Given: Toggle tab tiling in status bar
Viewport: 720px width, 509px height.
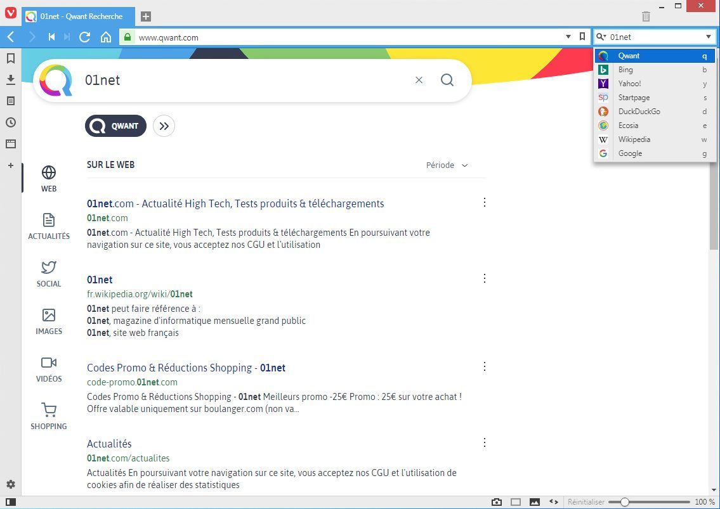Looking at the screenshot, I should [x=516, y=502].
